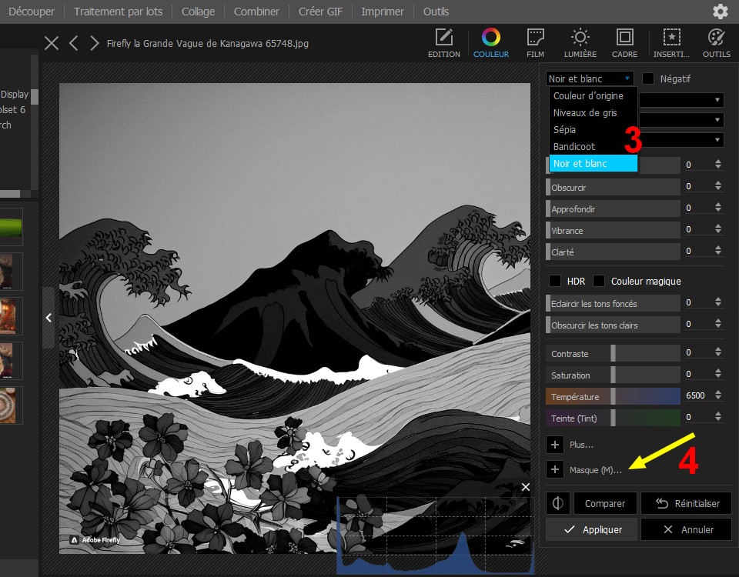Open the LUMIÈRE tool
This screenshot has width=739, height=577.
pos(580,43)
